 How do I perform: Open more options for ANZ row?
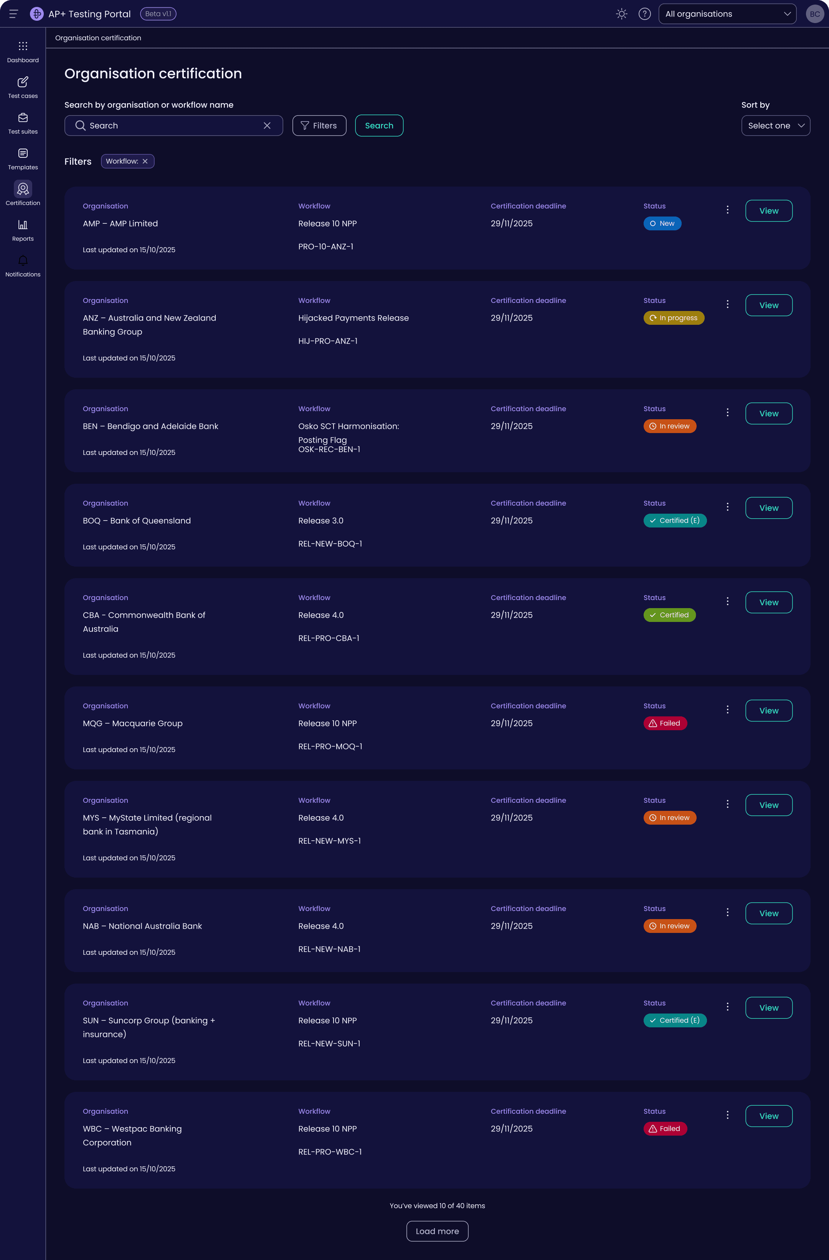pos(727,304)
